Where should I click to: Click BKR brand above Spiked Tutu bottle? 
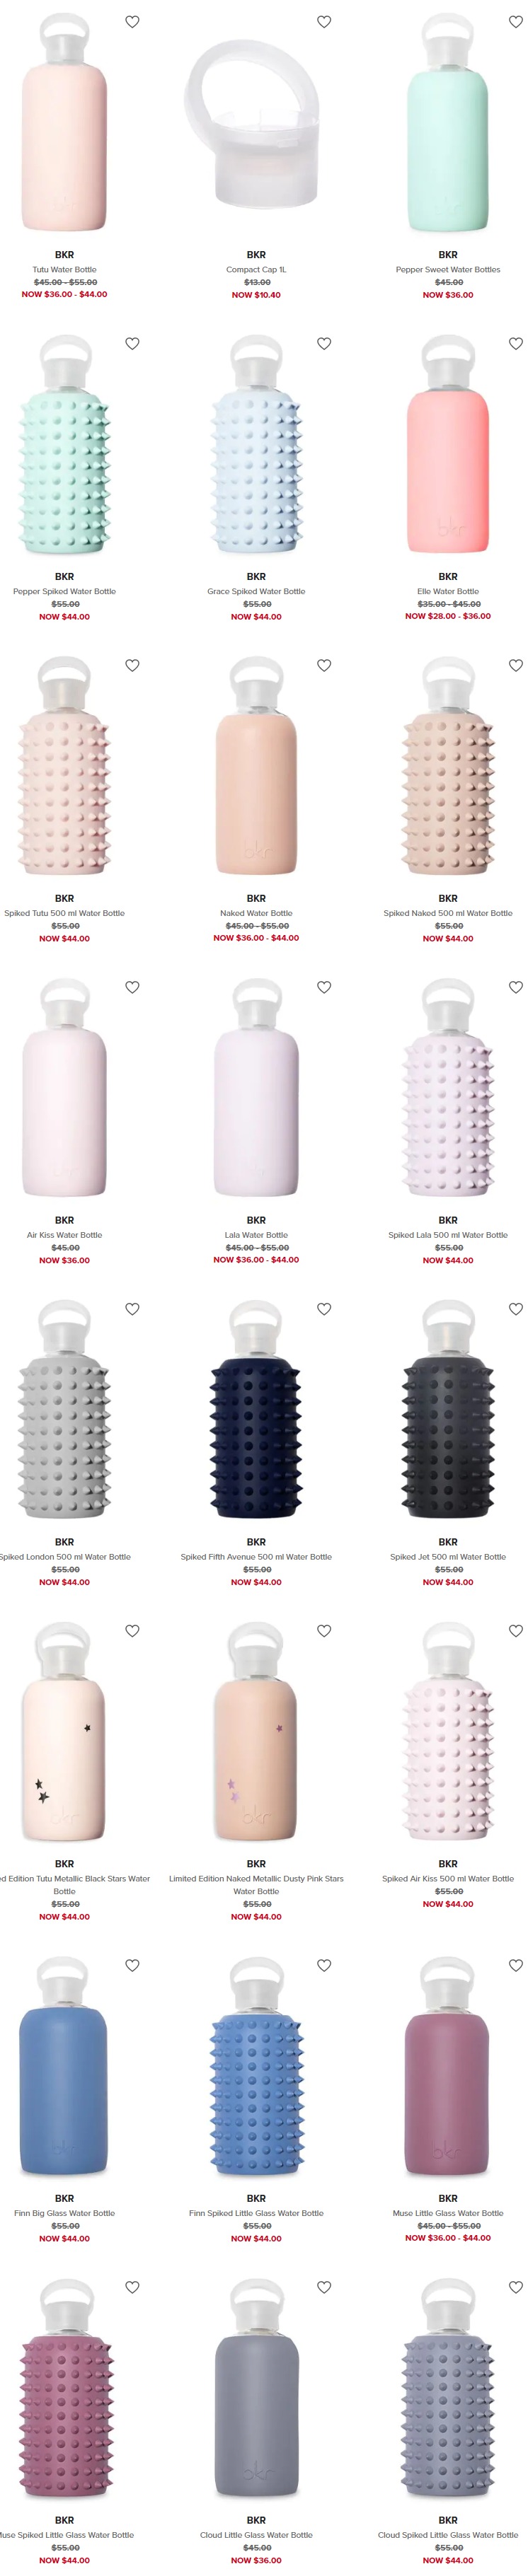pos(64,899)
